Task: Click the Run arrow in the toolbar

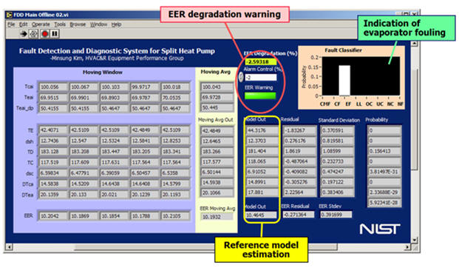Action: 24,34
